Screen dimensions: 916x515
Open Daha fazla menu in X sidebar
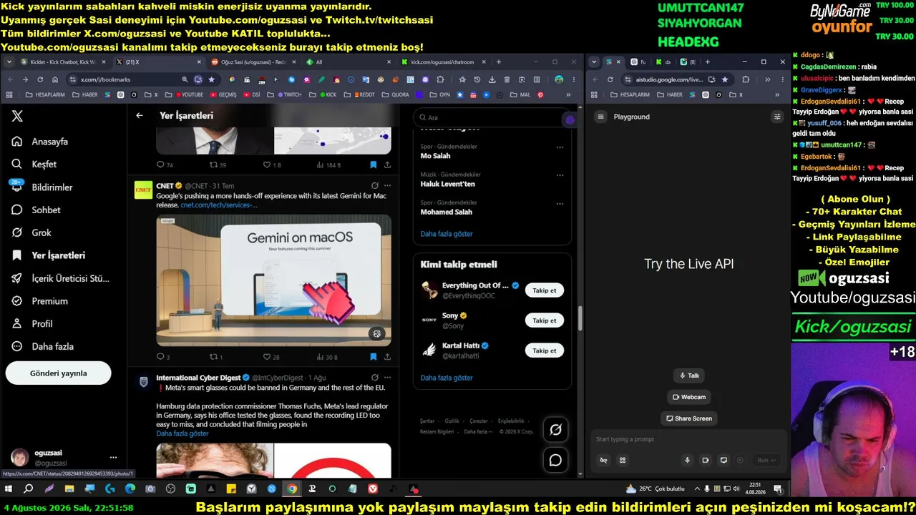(43, 346)
